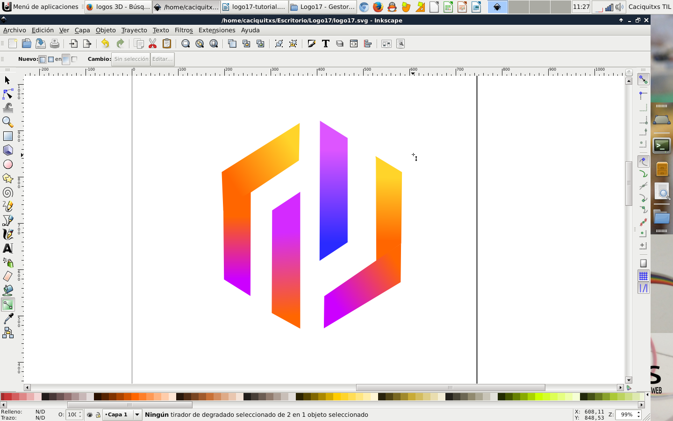Select the Pencil freehand tool
This screenshot has width=673, height=421.
pos(7,206)
